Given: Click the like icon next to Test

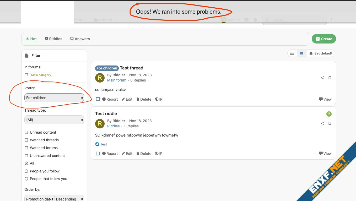Looking at the screenshot, I should click(97, 144).
